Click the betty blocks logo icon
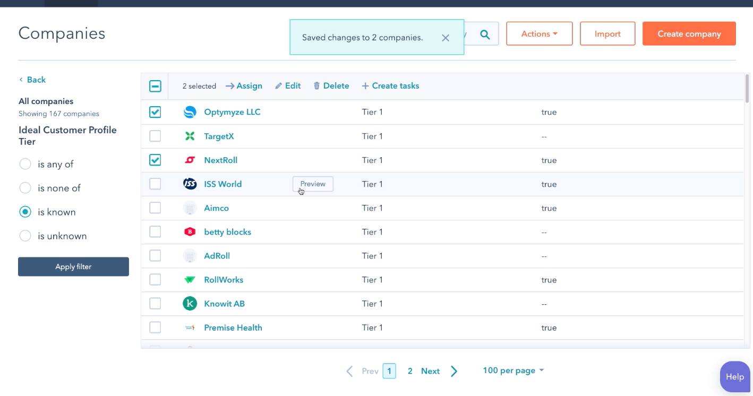The image size is (753, 396). 190,232
